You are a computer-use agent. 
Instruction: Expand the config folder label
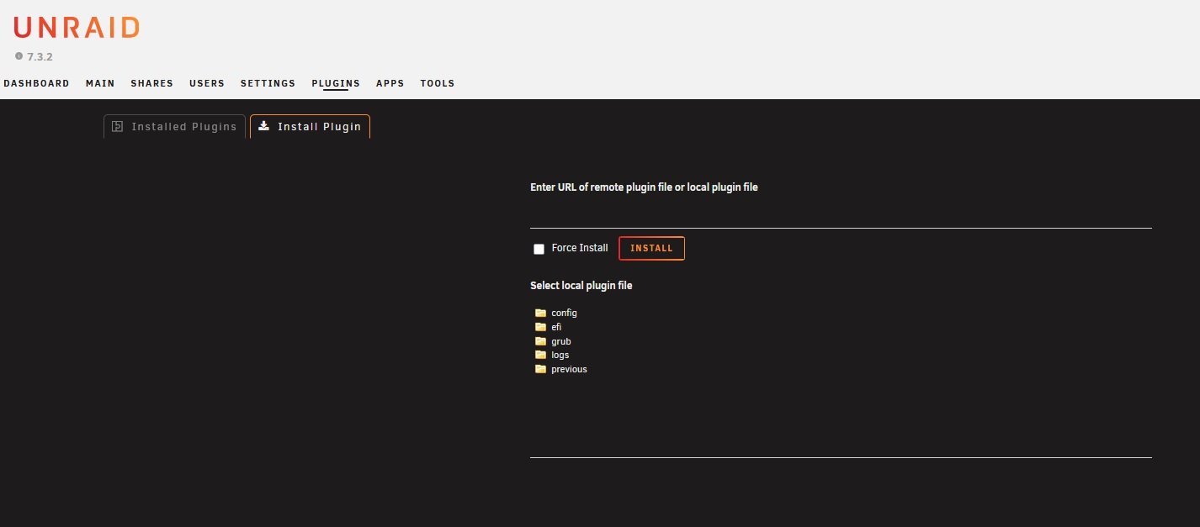click(564, 313)
